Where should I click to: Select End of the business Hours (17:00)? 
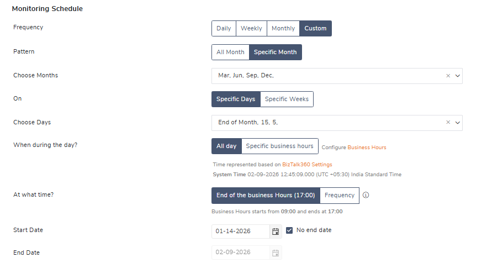click(x=266, y=196)
